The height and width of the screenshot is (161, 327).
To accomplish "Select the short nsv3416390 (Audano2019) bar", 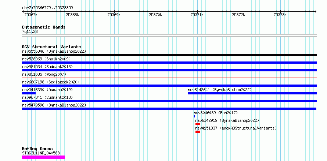I will (29, 93).
